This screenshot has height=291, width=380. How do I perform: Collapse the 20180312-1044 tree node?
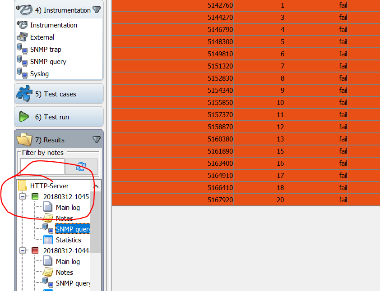pos(23,250)
